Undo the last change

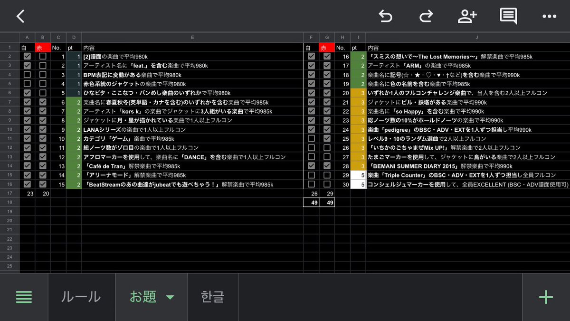pos(385,16)
